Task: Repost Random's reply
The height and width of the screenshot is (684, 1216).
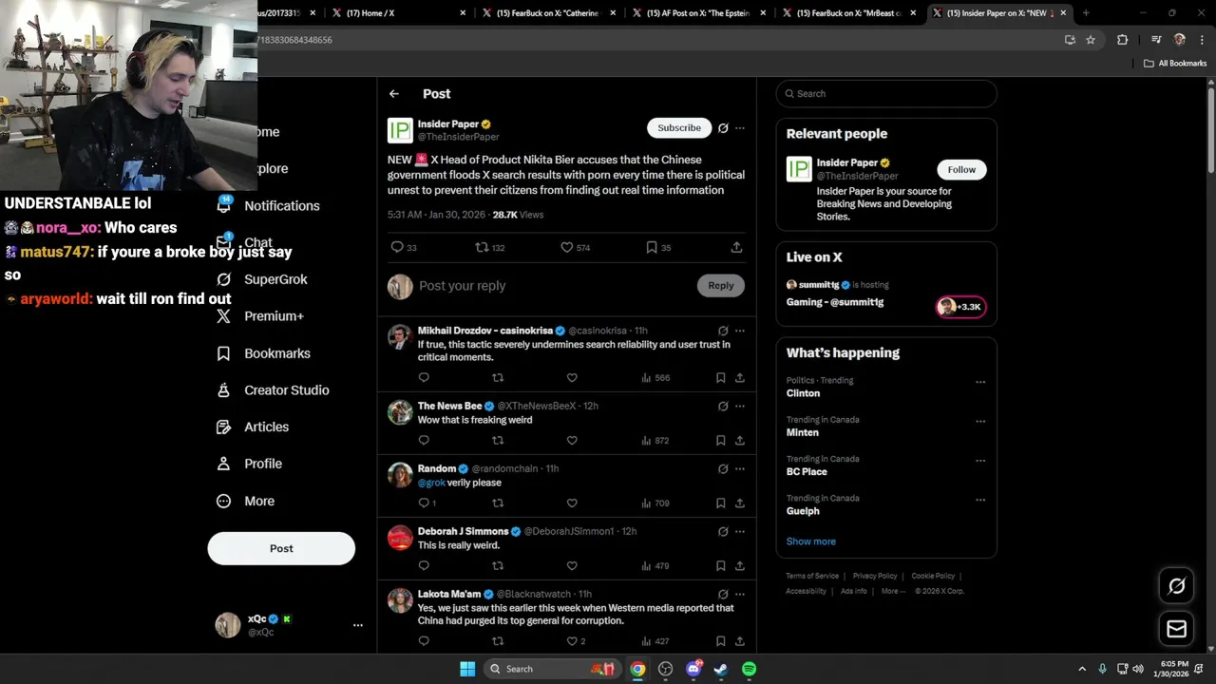Action: (498, 503)
